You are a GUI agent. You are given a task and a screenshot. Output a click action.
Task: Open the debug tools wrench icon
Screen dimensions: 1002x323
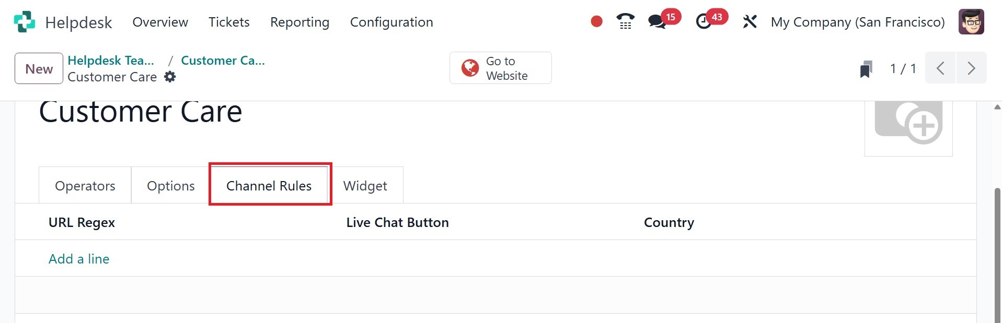[x=750, y=21]
